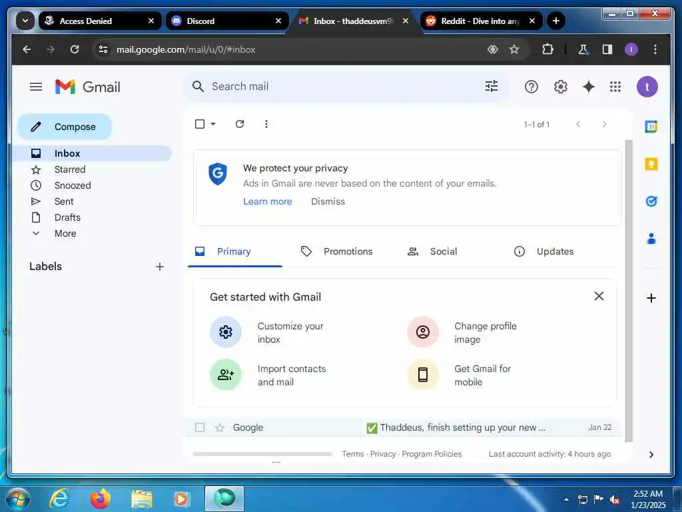Close the Get started with Gmail card
The height and width of the screenshot is (512, 682).
tap(599, 296)
